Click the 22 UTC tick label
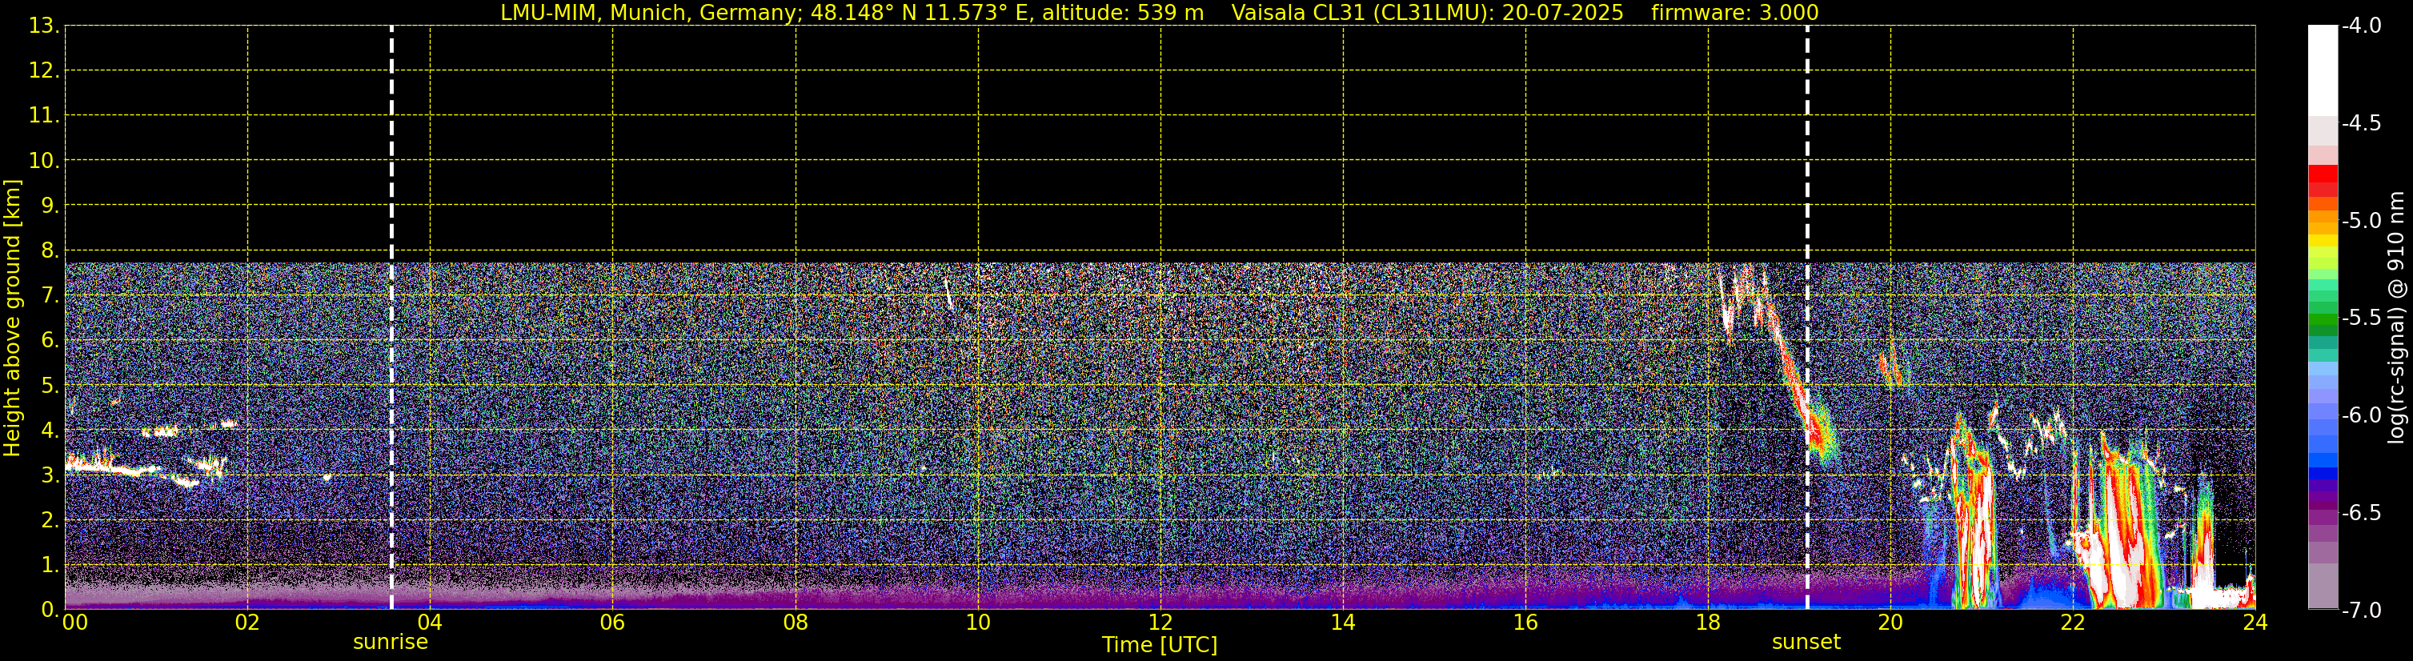The image size is (2413, 661). 2073,623
